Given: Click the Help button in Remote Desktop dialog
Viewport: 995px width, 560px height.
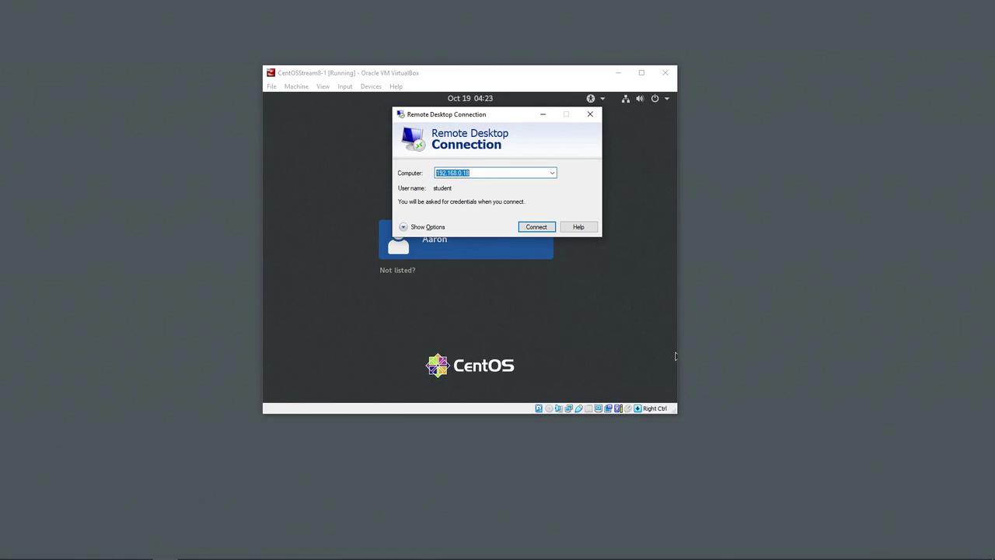Looking at the screenshot, I should coord(578,227).
